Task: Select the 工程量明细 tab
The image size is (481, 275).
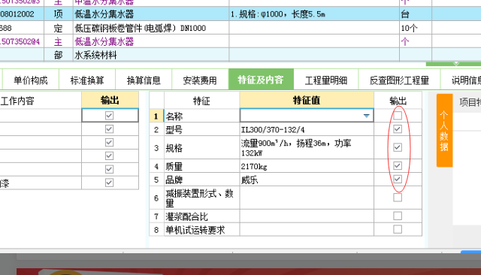Action: [326, 80]
